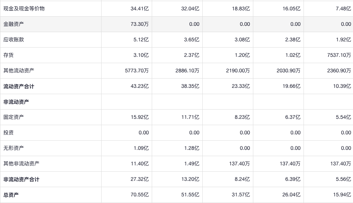
Task: Click the 非流动资产 section heading
Action: pyautogui.click(x=16, y=102)
